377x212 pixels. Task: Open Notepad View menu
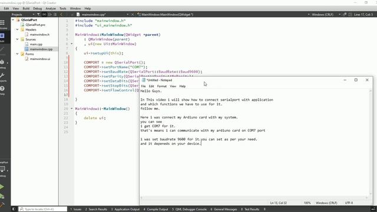pyautogui.click(x=173, y=86)
